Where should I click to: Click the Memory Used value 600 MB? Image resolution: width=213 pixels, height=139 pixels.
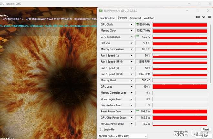coord(143,80)
